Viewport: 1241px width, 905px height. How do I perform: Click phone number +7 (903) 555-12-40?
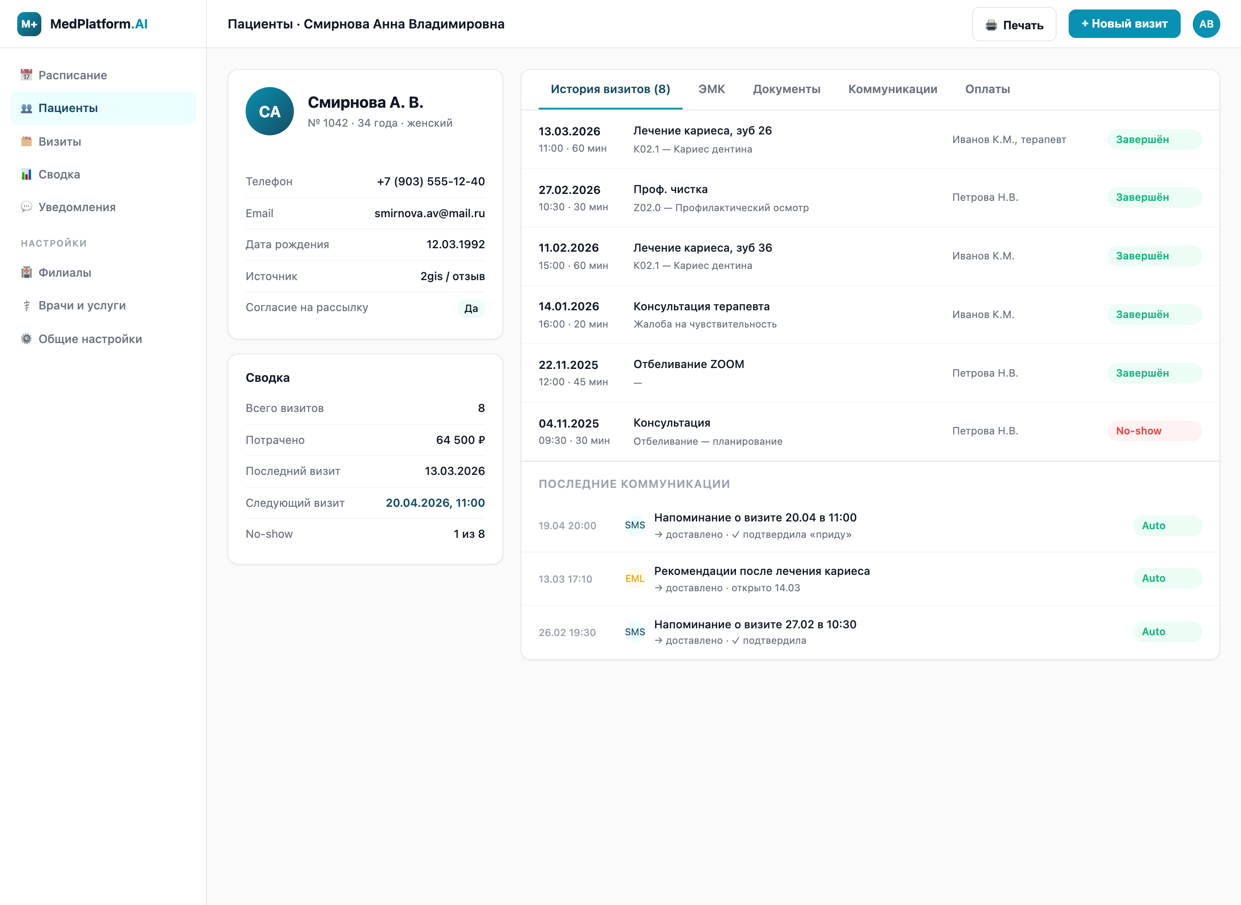tap(430, 181)
